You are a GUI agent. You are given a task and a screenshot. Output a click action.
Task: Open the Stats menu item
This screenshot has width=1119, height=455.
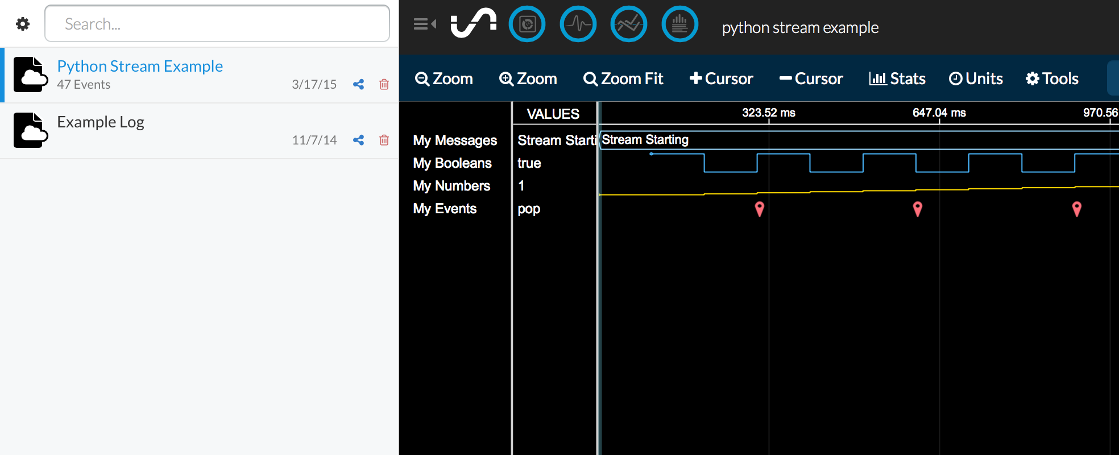coord(897,78)
